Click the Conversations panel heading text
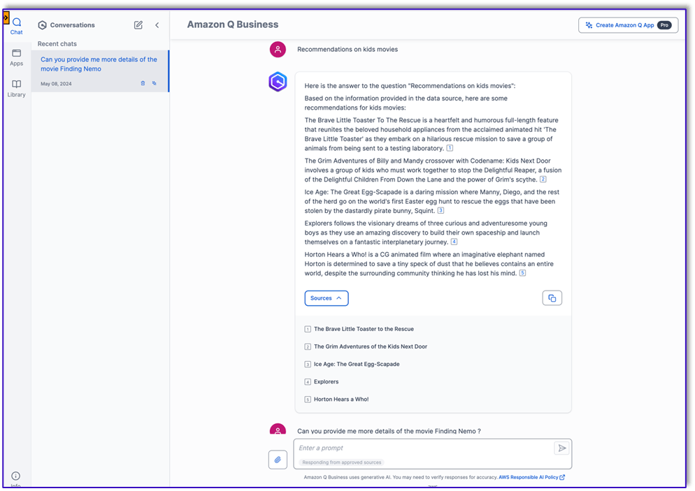This screenshot has width=695, height=491. click(x=72, y=24)
